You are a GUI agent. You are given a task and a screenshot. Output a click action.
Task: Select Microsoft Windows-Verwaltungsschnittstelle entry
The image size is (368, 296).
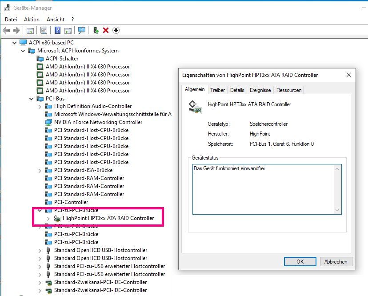point(112,114)
